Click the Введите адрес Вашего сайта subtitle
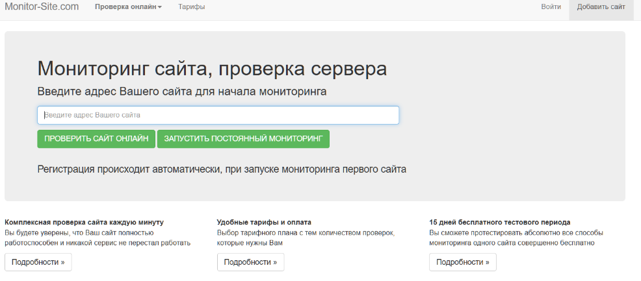The height and width of the screenshot is (281, 641). point(182,92)
